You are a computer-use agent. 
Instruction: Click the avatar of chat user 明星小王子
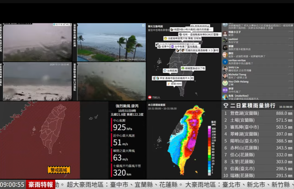point(225,34)
